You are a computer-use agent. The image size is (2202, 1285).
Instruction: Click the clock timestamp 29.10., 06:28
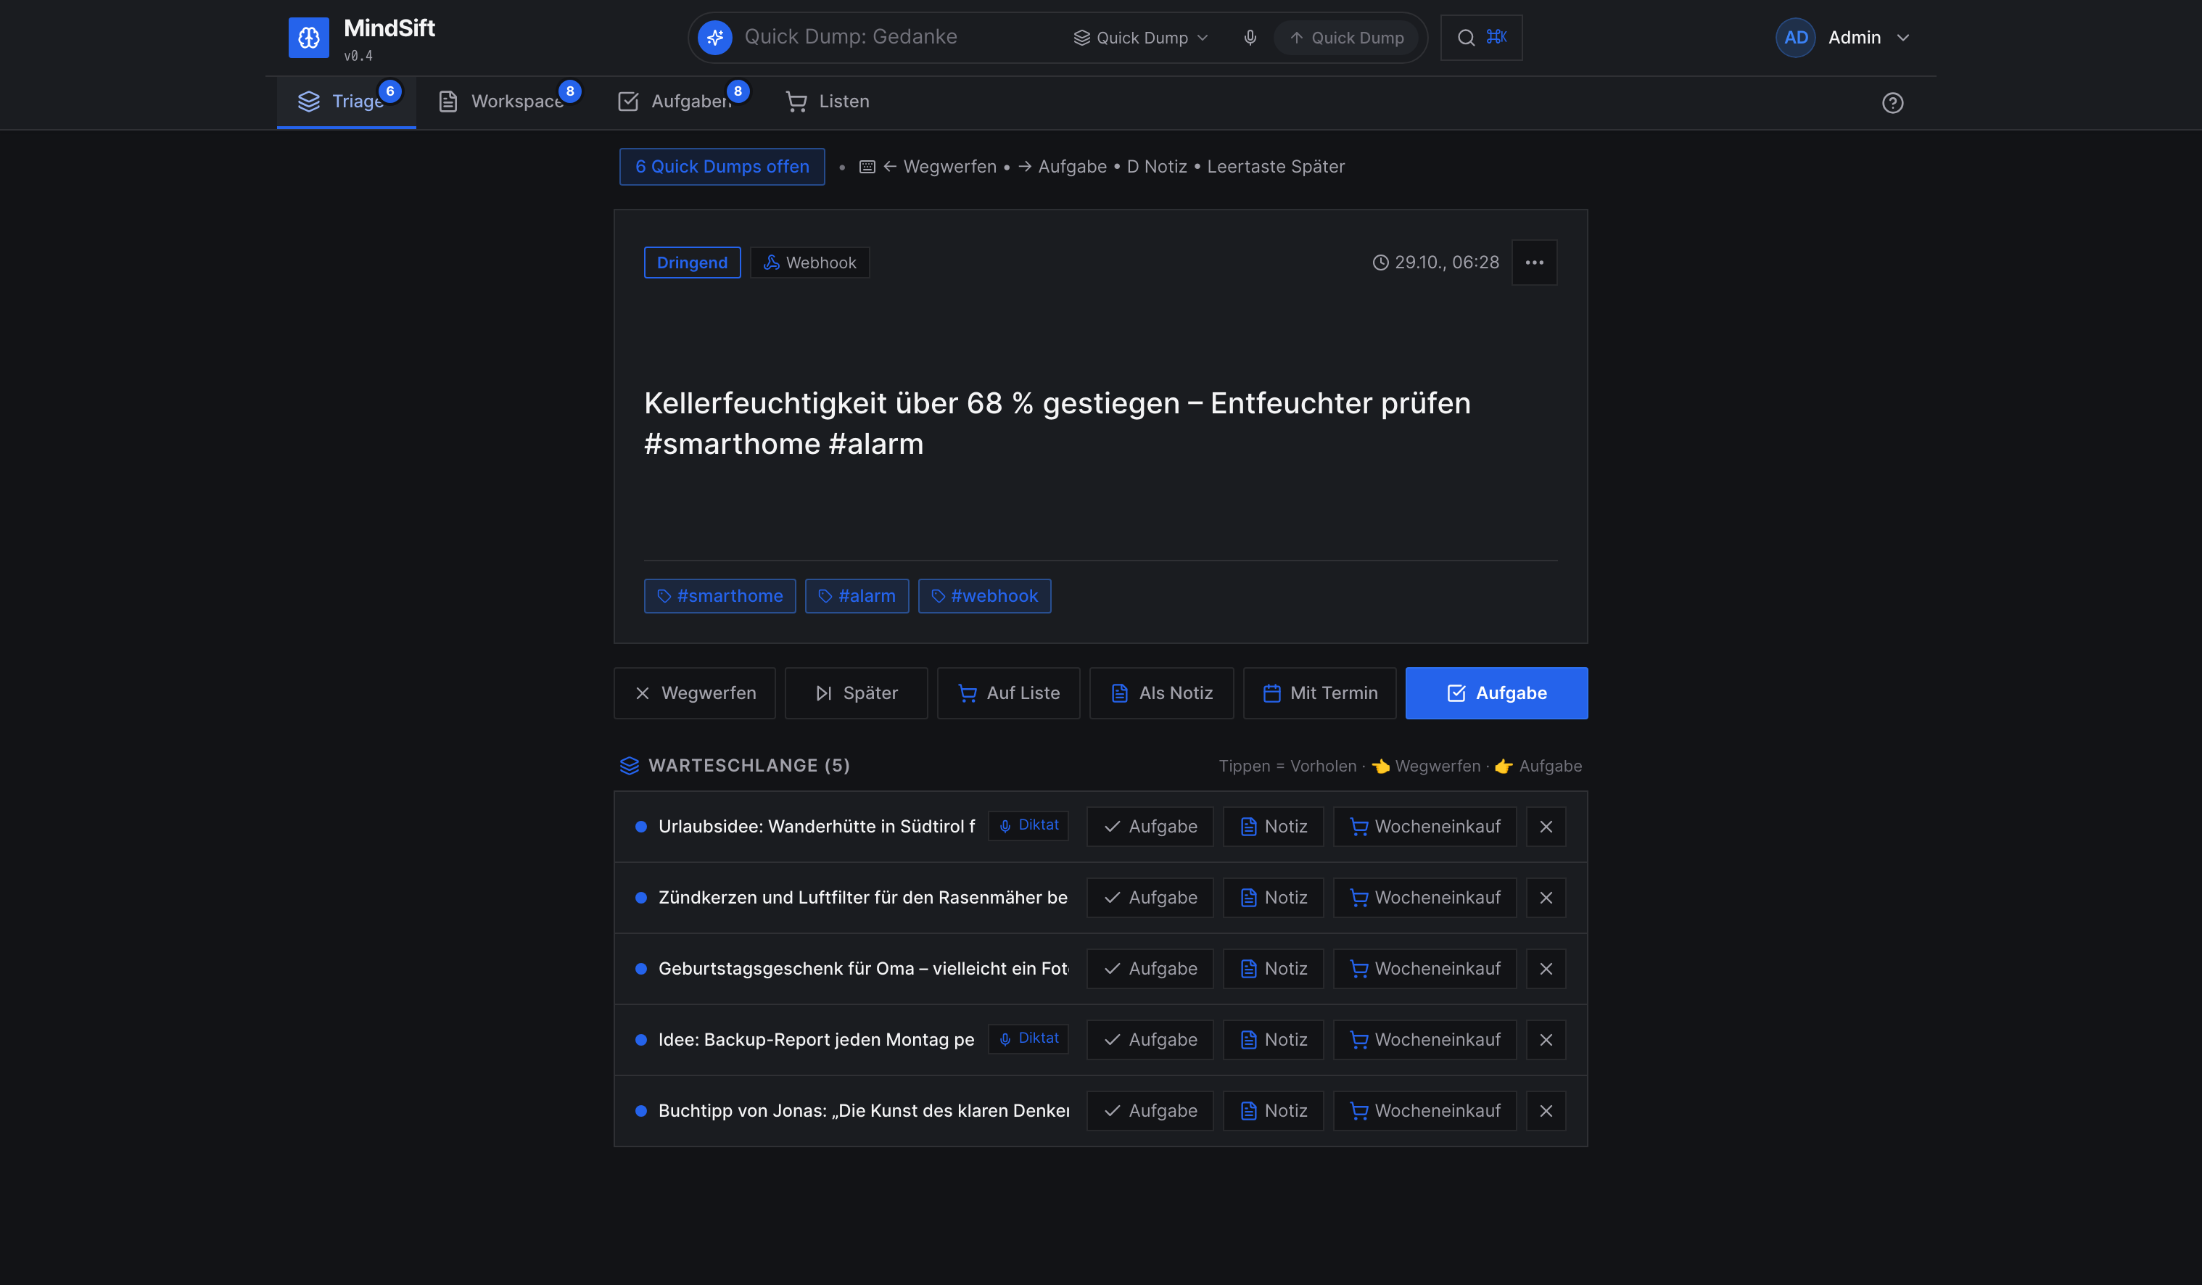pos(1435,262)
